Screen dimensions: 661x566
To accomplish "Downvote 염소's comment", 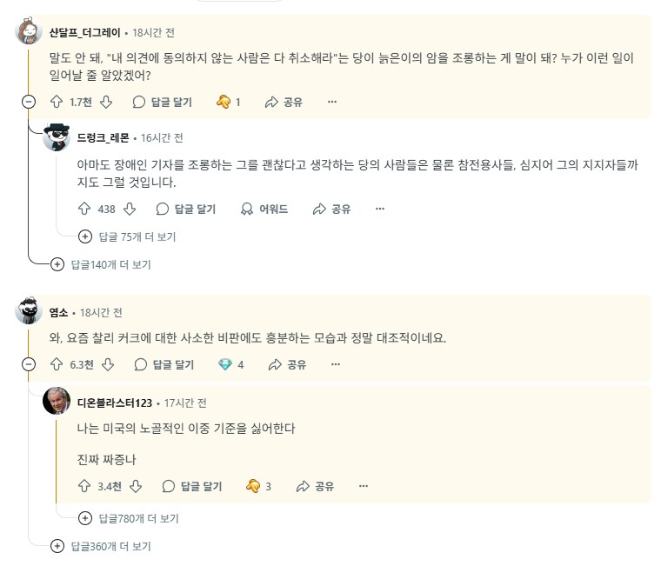I will pos(106,364).
